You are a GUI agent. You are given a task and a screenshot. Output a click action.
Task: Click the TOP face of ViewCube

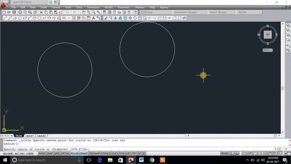[x=268, y=35]
